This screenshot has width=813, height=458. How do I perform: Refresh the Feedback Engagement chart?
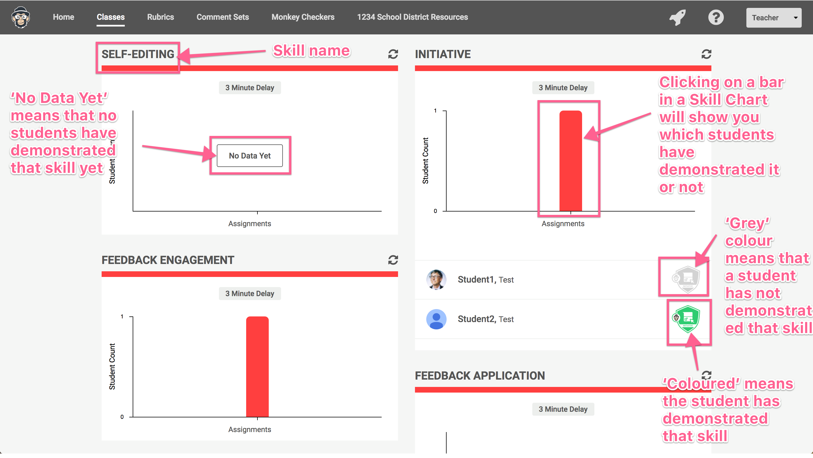tap(393, 260)
